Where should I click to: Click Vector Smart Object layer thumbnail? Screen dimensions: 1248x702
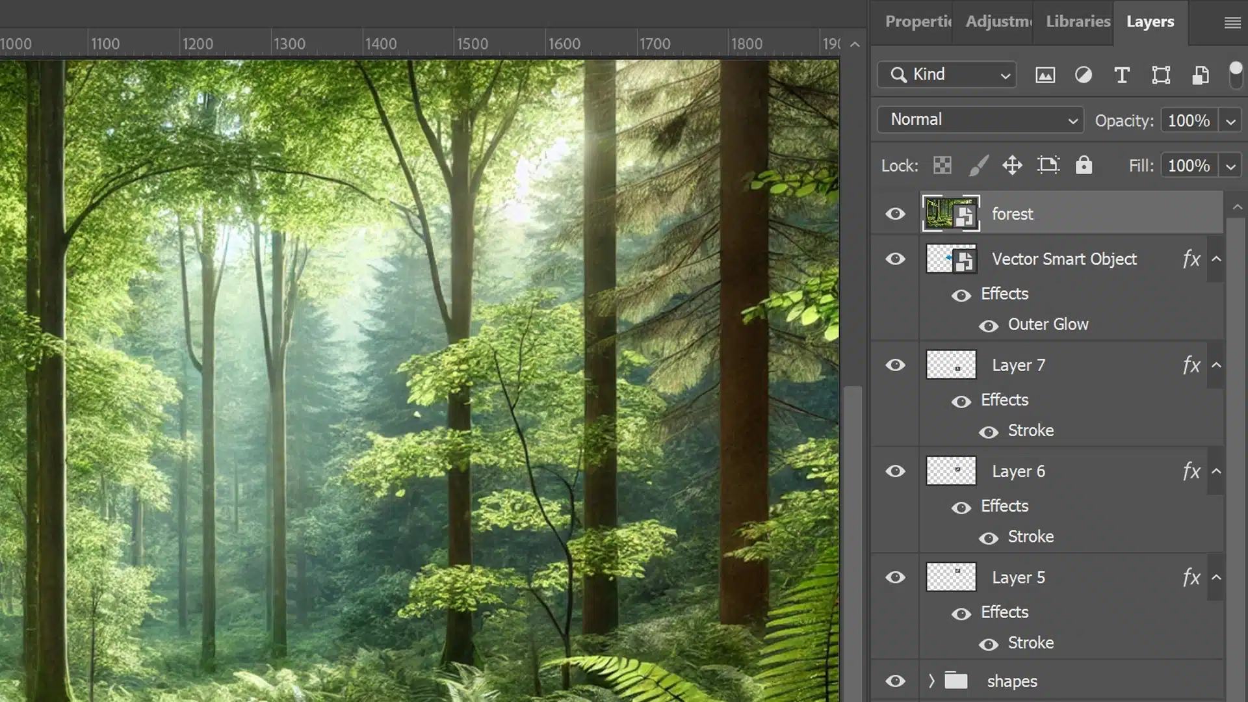pyautogui.click(x=950, y=259)
